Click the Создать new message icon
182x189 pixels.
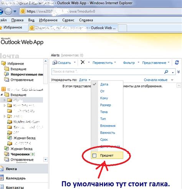tap(55, 62)
